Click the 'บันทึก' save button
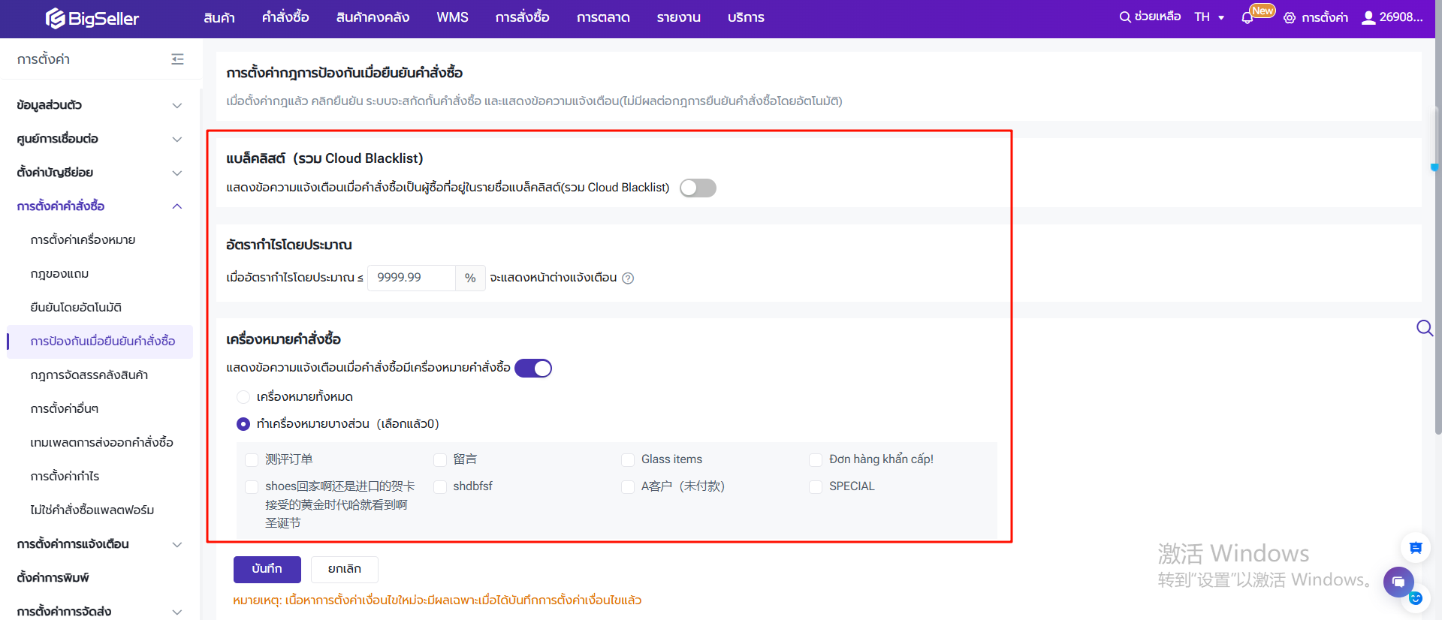This screenshot has width=1442, height=620. (x=267, y=569)
